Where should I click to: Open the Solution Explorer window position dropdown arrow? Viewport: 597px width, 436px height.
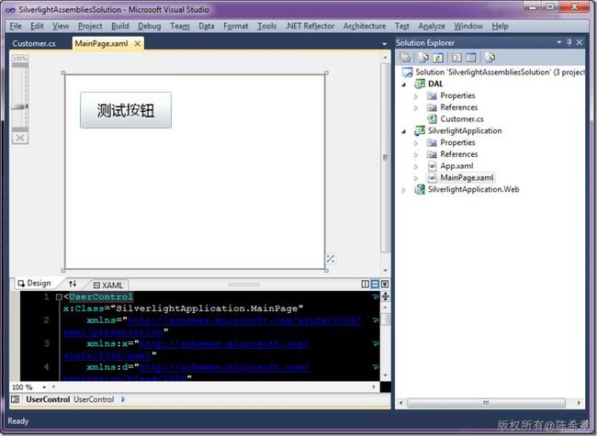pyautogui.click(x=559, y=42)
